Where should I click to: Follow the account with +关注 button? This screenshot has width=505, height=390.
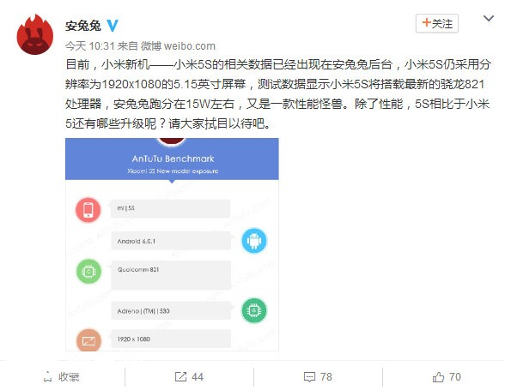point(436,23)
